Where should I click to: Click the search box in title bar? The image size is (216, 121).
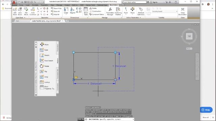tap(134, 2)
